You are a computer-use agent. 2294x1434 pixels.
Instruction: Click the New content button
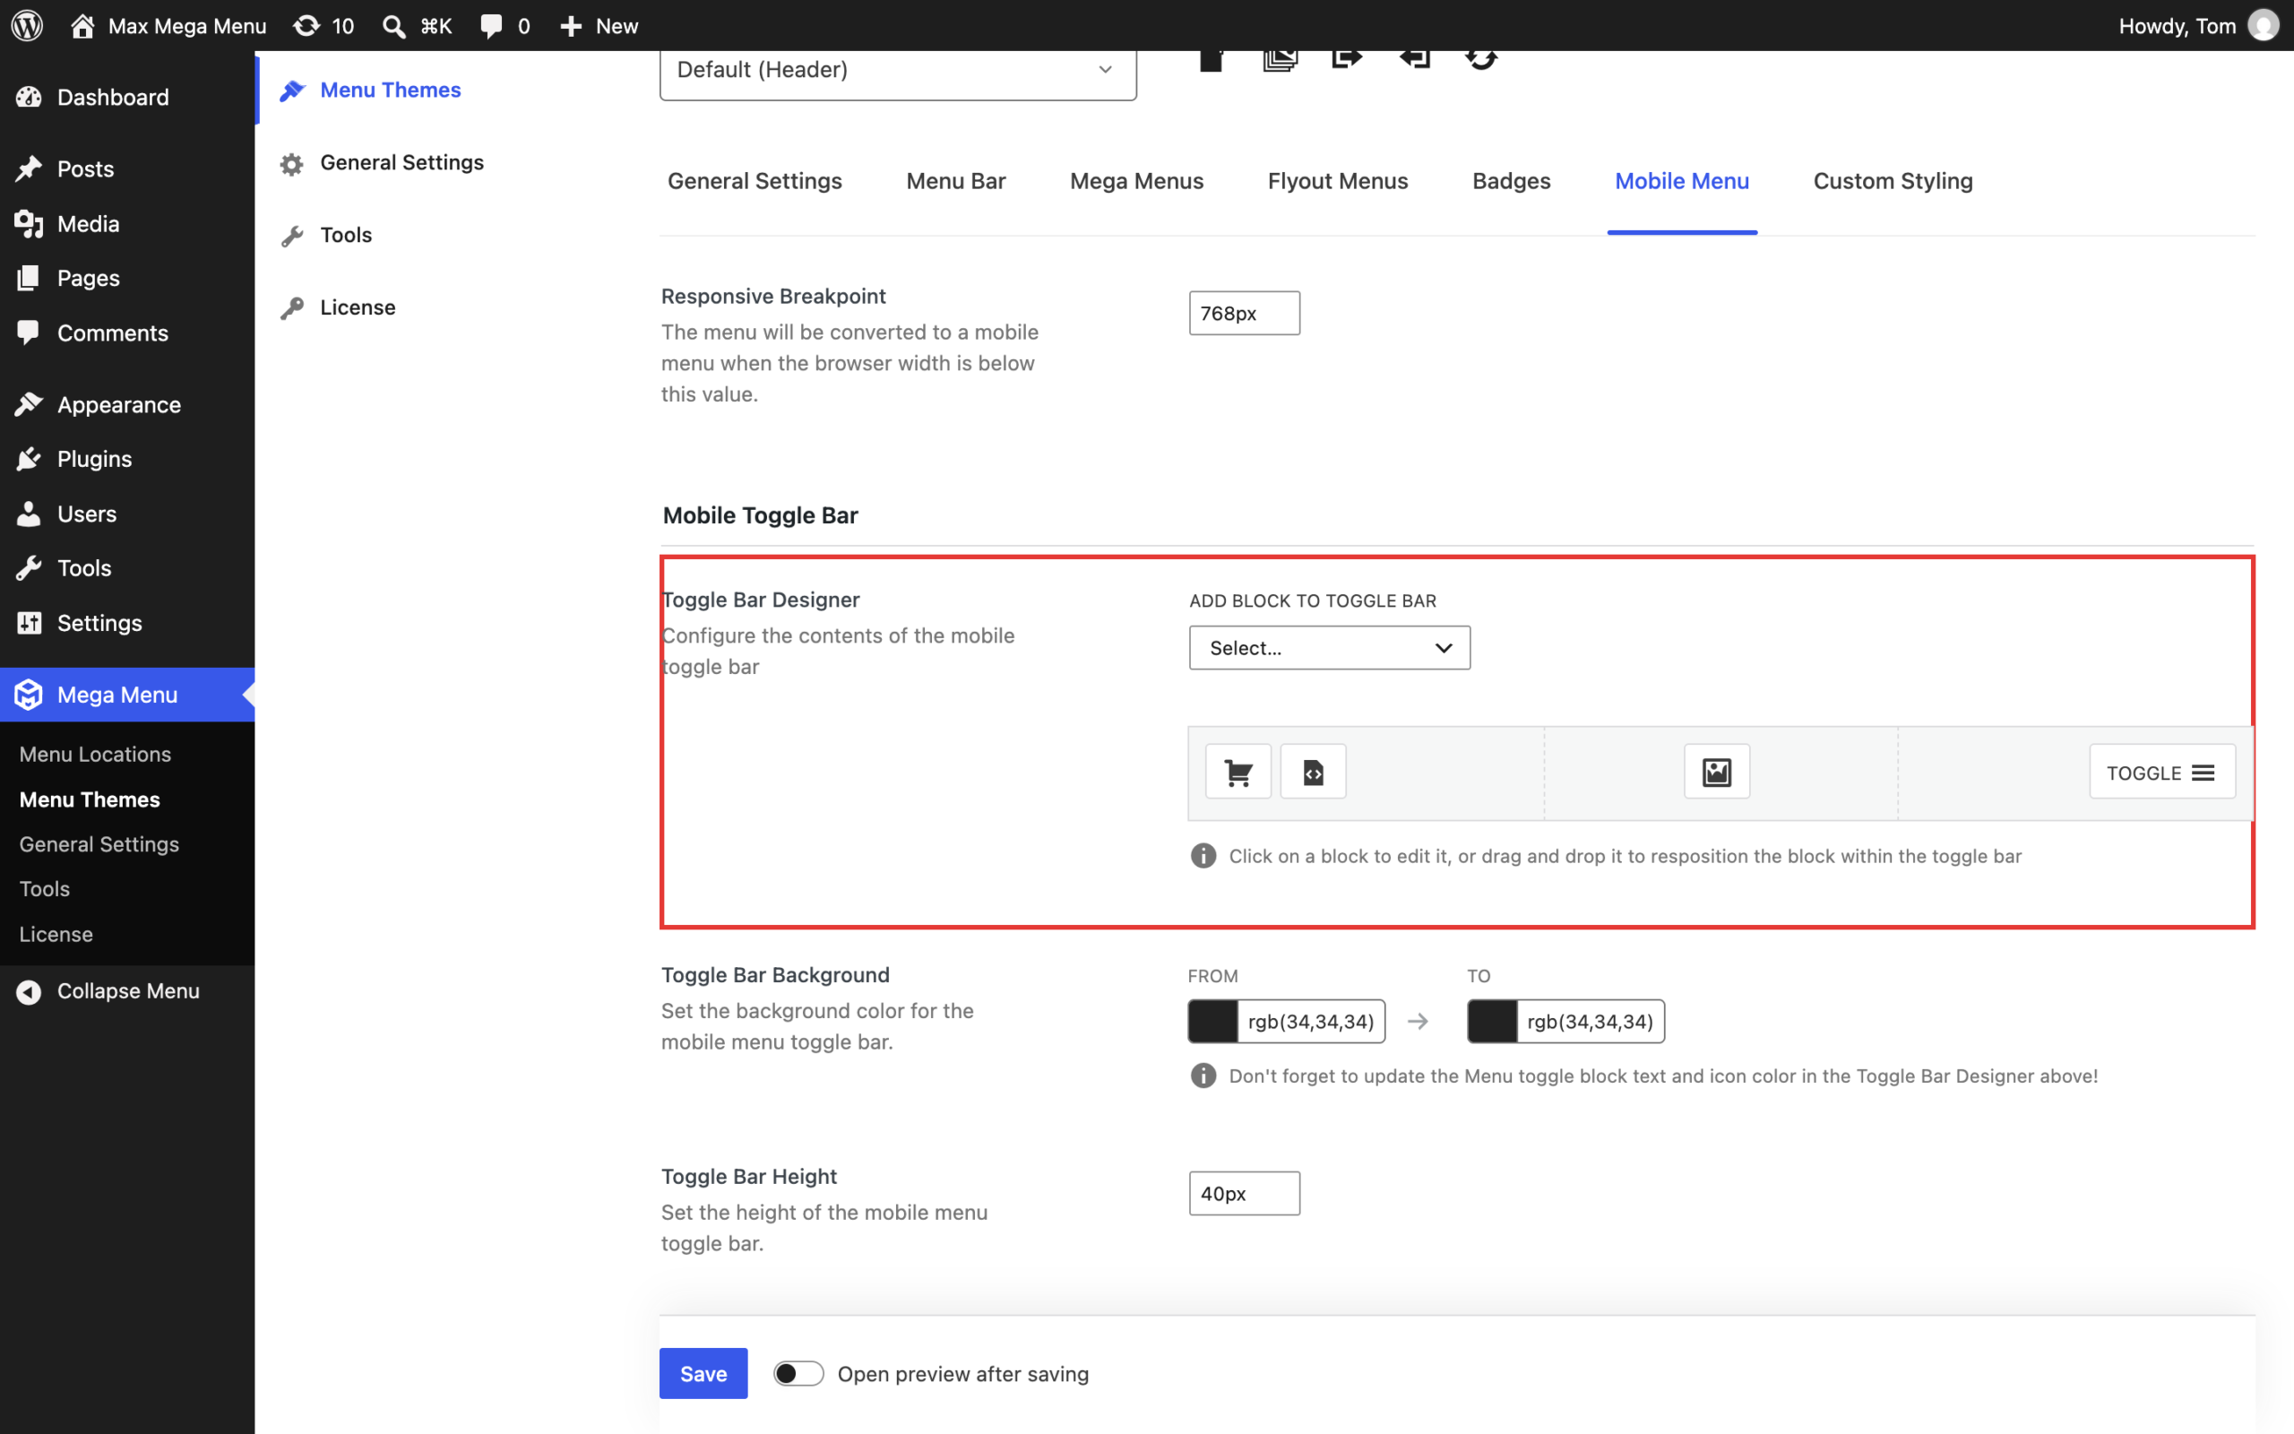click(x=599, y=26)
